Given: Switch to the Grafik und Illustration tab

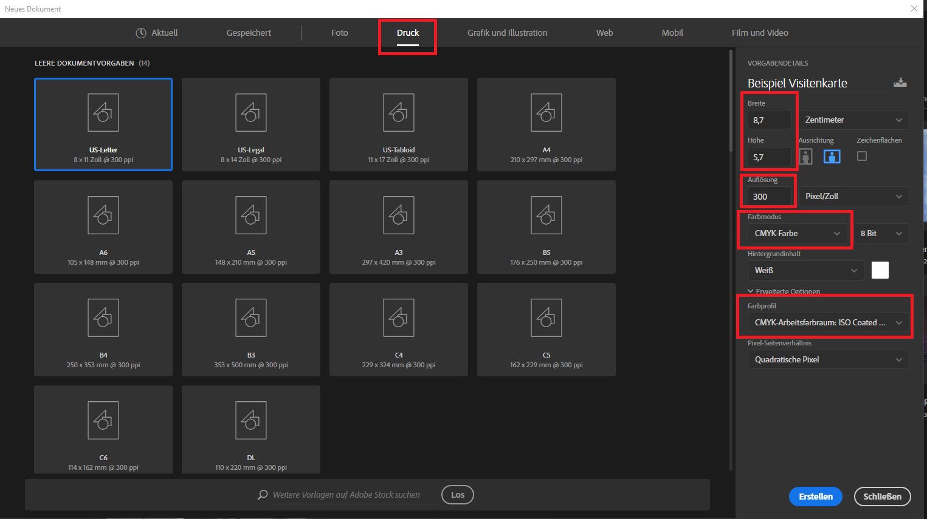Looking at the screenshot, I should coord(507,33).
